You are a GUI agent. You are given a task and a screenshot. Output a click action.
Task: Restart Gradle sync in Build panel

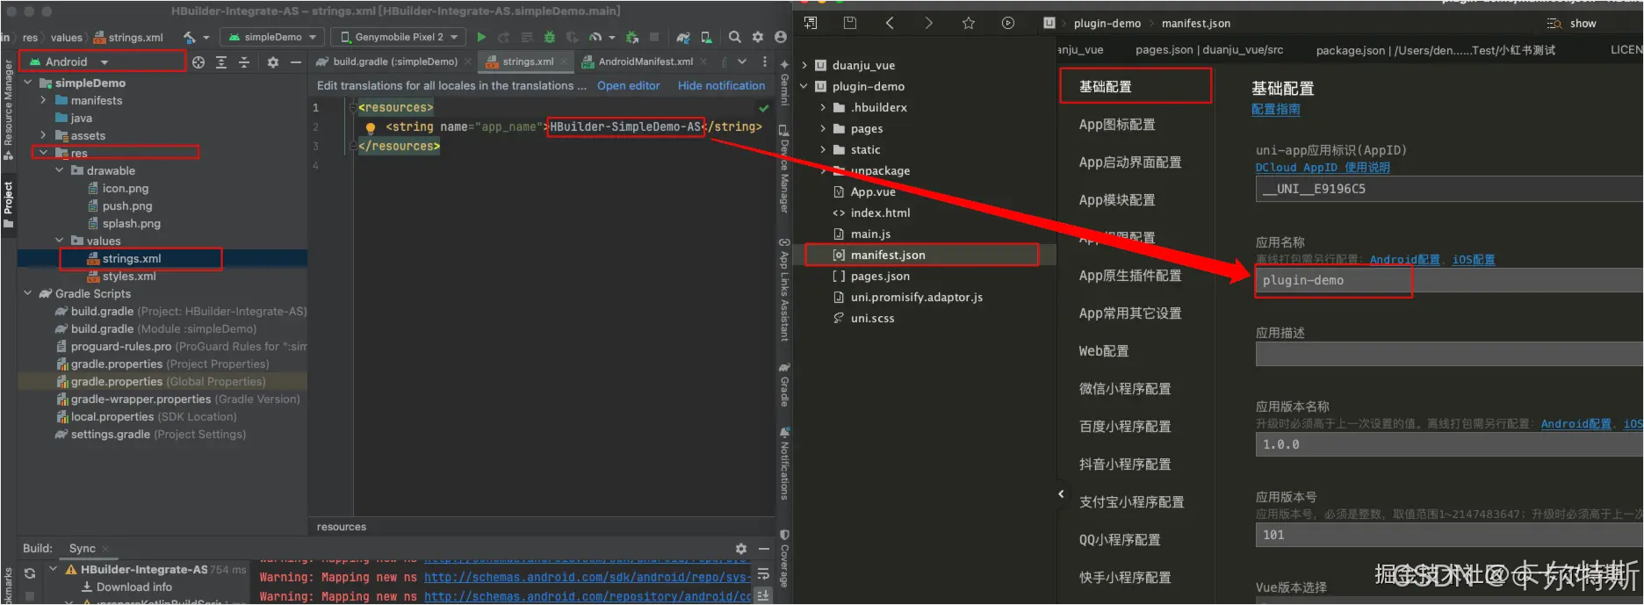tap(30, 573)
